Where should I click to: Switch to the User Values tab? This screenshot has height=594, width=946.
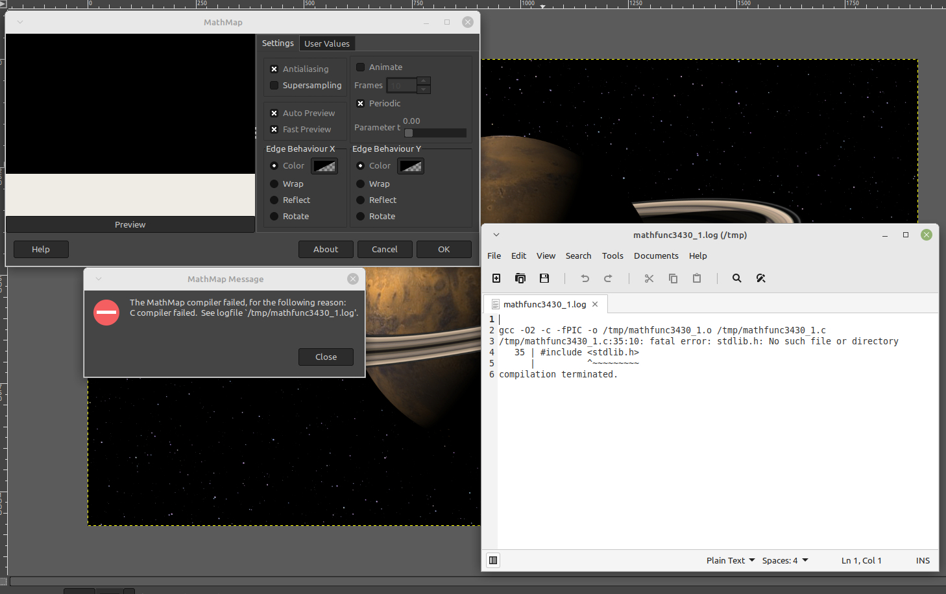[x=327, y=43]
